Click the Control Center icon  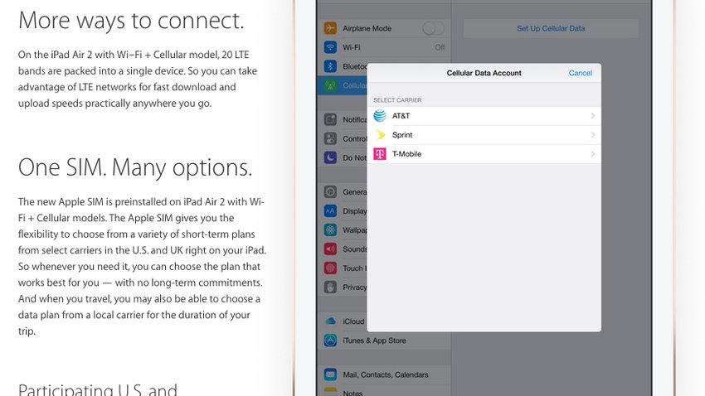point(330,138)
